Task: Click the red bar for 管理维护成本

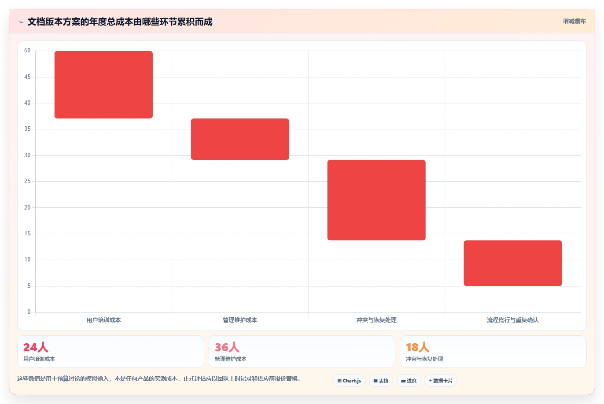Action: (x=240, y=139)
